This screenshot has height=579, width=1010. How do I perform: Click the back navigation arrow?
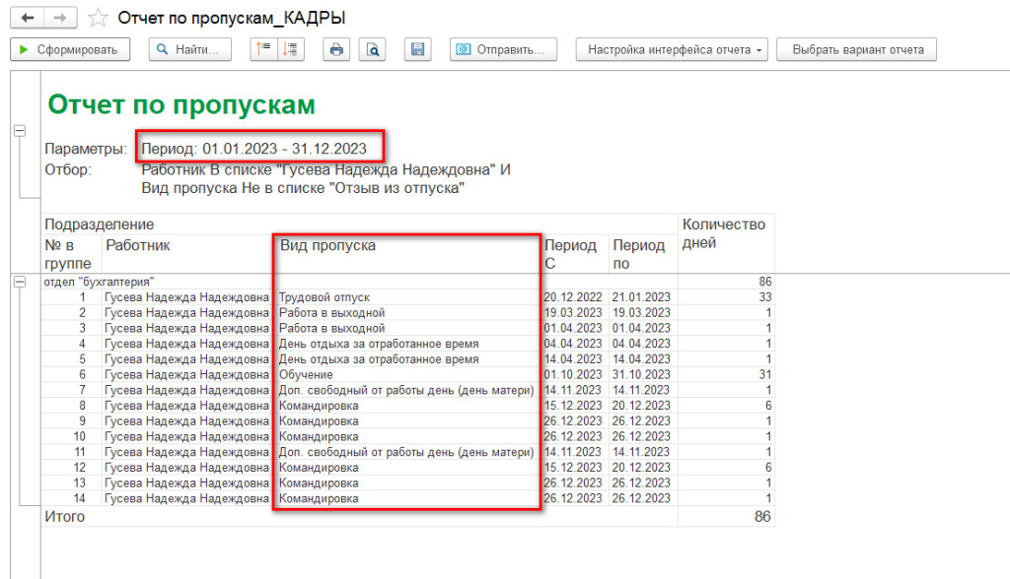[27, 19]
